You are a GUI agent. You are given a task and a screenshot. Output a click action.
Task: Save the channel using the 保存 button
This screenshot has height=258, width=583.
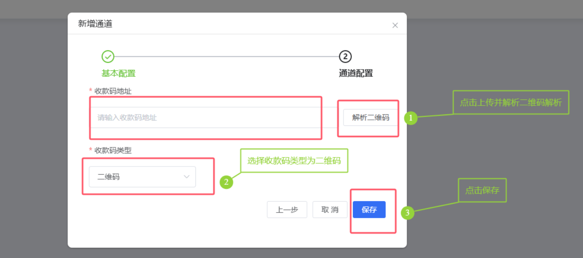369,210
